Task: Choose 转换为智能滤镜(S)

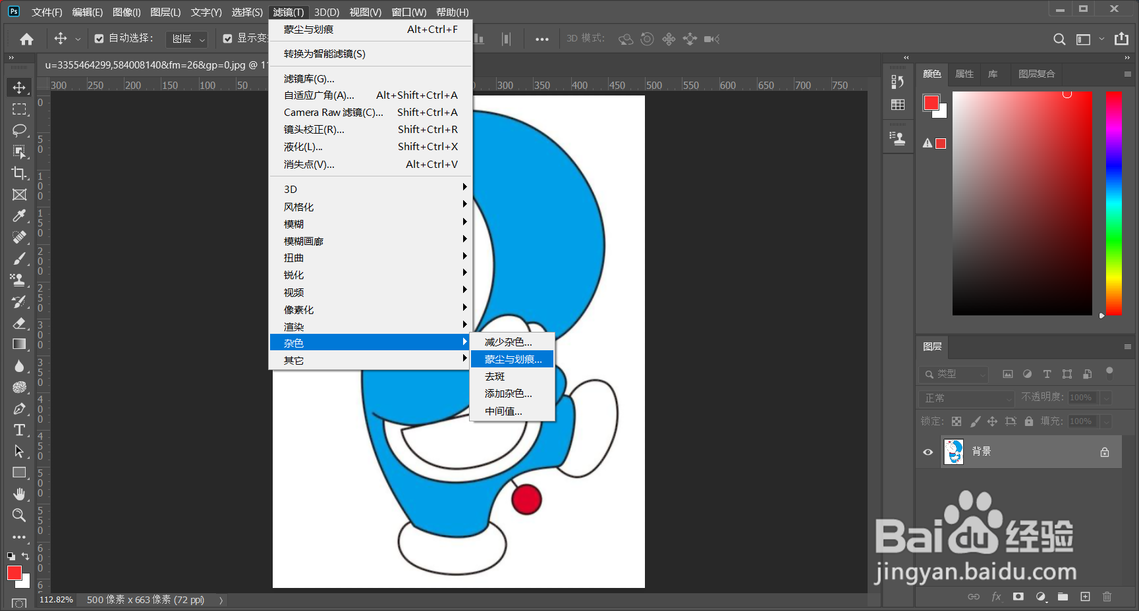Action: 371,53
